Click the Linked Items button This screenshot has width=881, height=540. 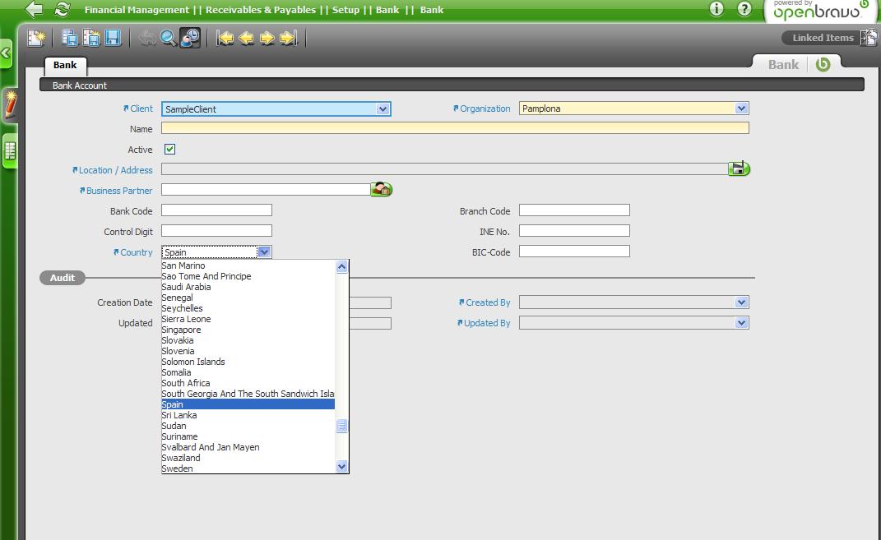pos(823,38)
